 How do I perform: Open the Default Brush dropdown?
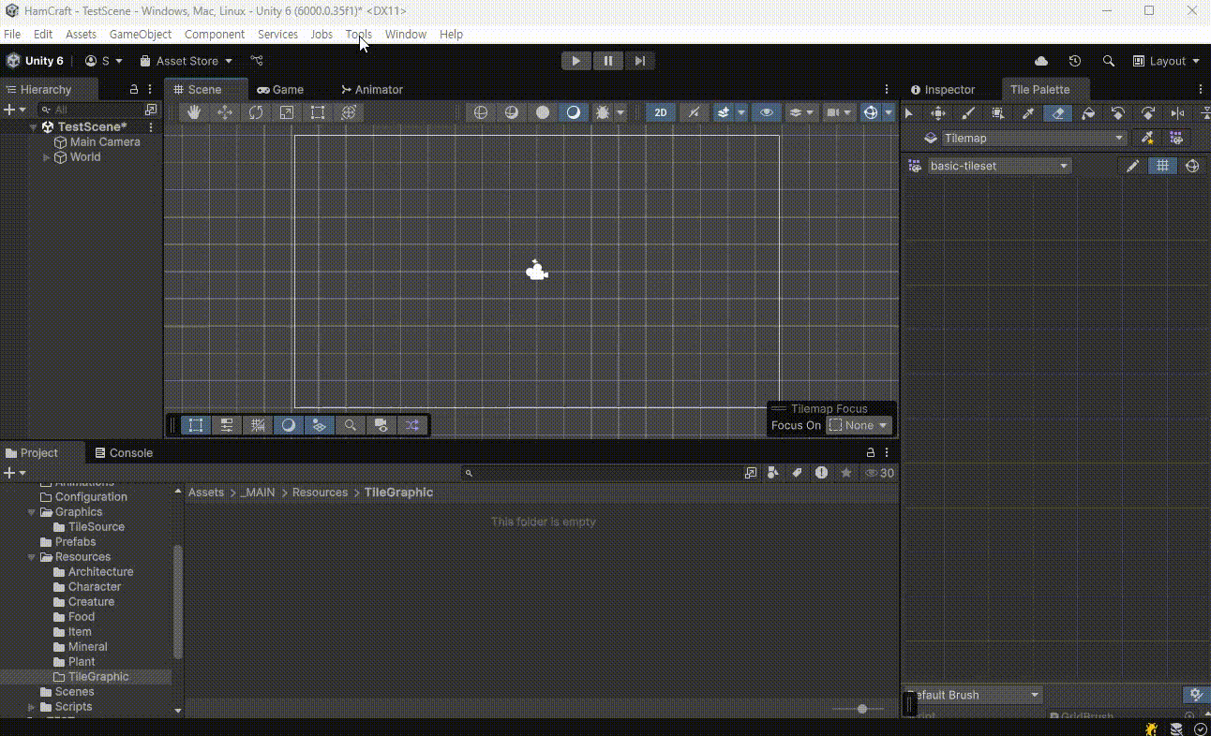coord(973,695)
